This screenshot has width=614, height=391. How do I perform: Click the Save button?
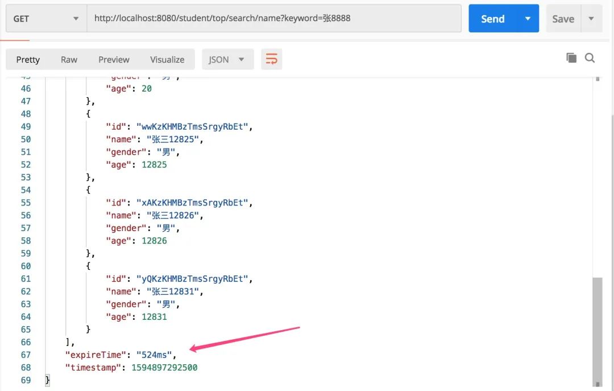coord(563,19)
